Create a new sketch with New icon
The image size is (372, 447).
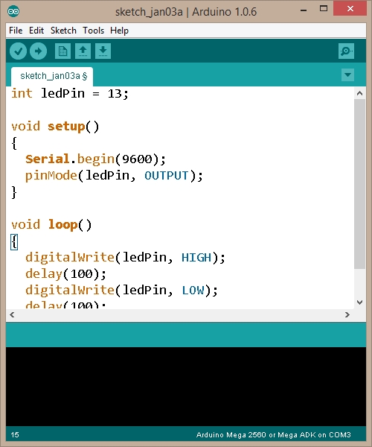pyautogui.click(x=62, y=51)
